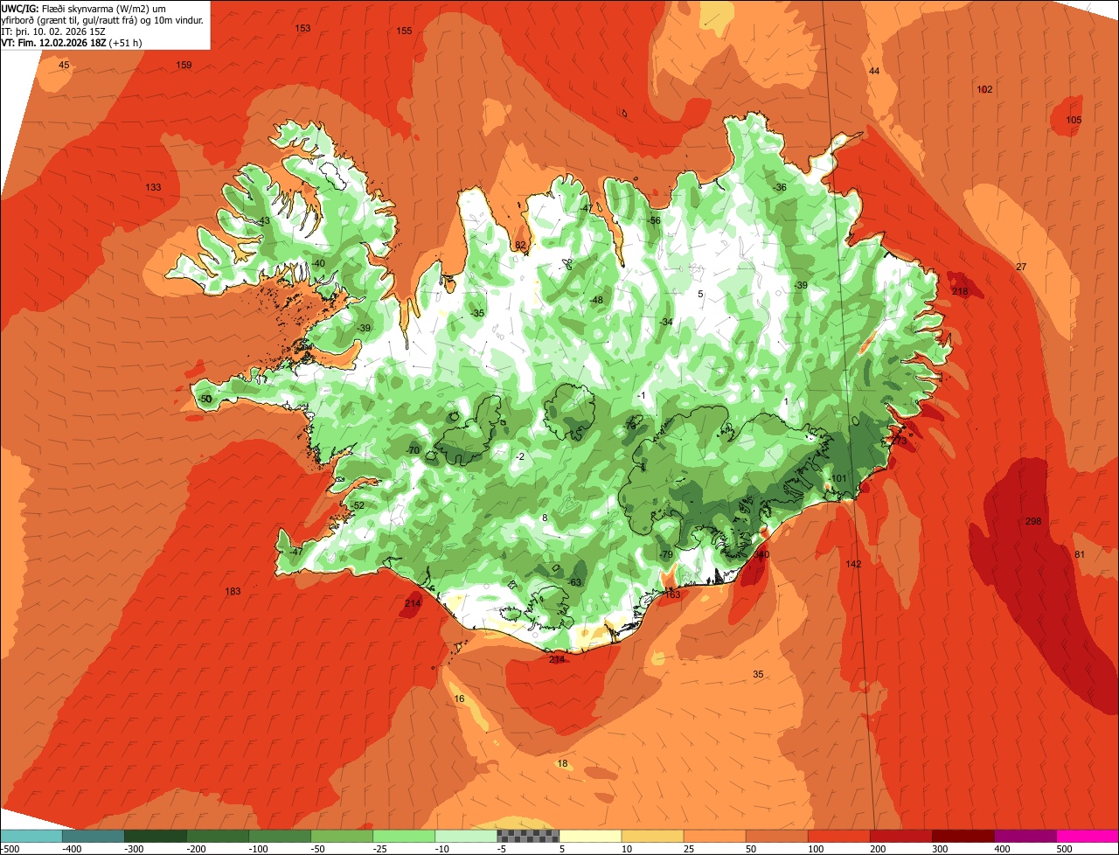Click the map value '-70'
The width and height of the screenshot is (1119, 855).
click(414, 450)
